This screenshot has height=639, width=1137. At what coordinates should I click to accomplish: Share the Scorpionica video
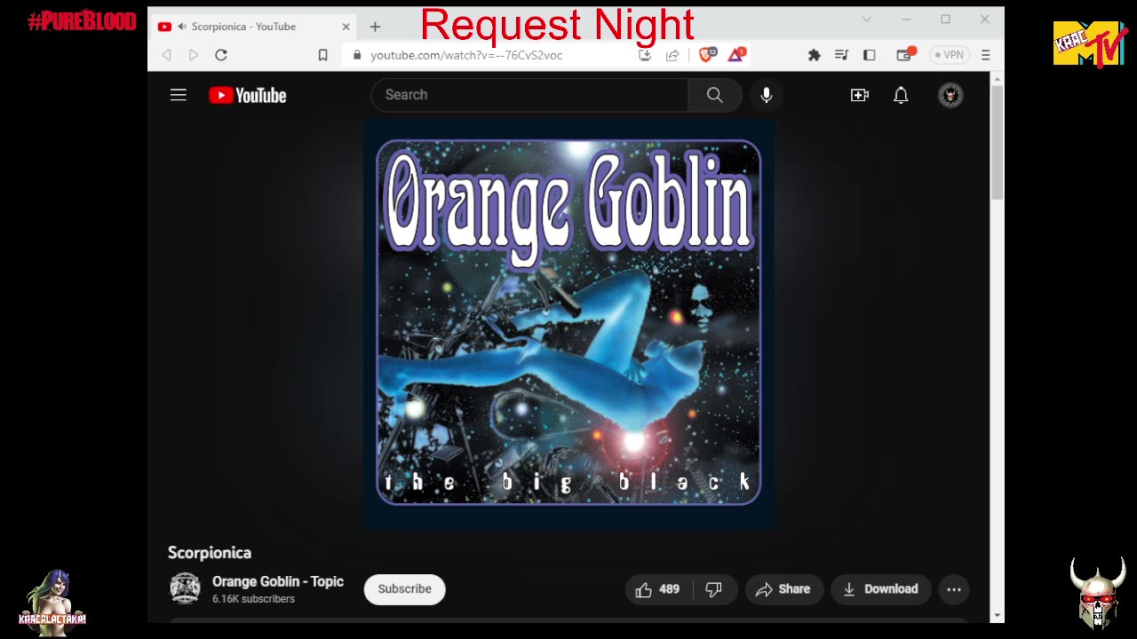pos(783,589)
